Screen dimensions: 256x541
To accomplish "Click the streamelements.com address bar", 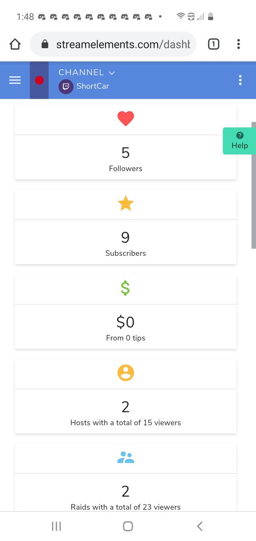I will pyautogui.click(x=113, y=44).
